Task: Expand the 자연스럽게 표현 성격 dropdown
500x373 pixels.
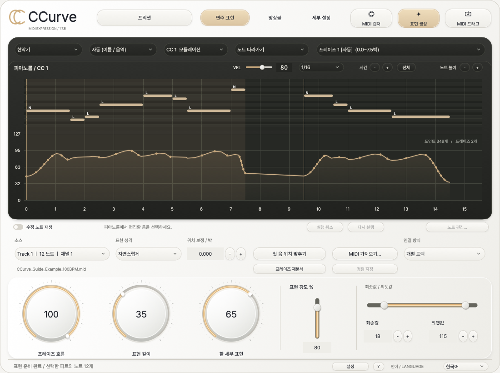Action: coord(148,254)
